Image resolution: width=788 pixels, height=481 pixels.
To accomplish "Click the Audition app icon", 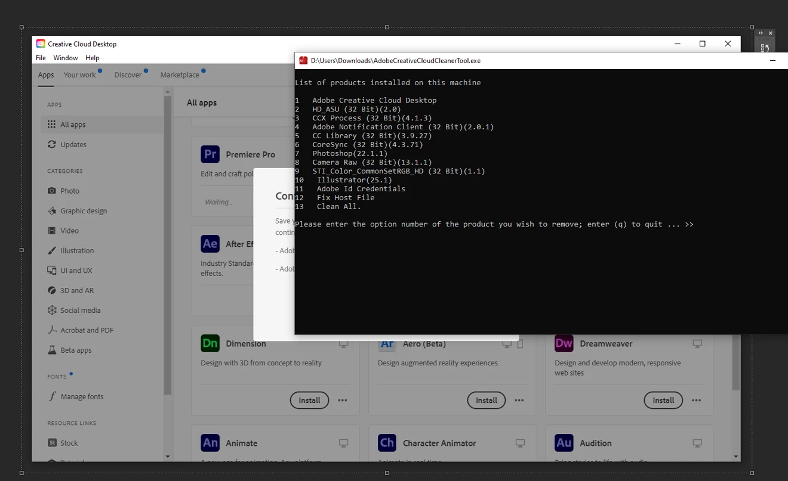I will tap(564, 443).
